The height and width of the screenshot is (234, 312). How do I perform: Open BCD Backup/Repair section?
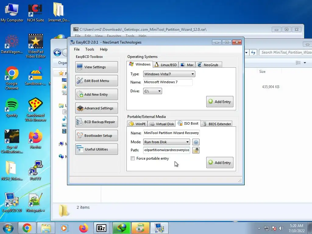tap(97, 122)
